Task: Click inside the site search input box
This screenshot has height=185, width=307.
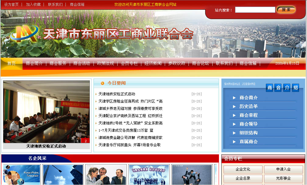Action: [255, 9]
